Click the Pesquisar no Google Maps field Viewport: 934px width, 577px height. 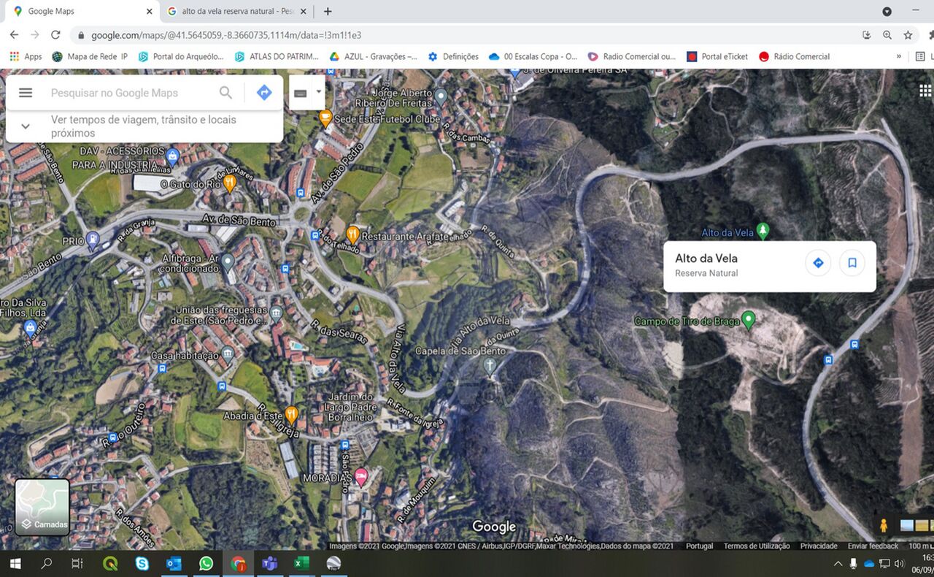coord(131,93)
